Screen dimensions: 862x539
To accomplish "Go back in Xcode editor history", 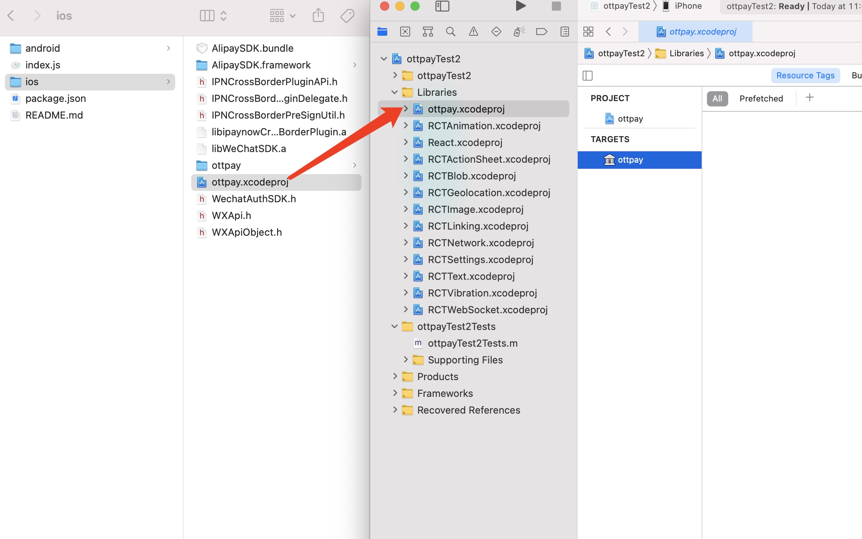I will (608, 32).
